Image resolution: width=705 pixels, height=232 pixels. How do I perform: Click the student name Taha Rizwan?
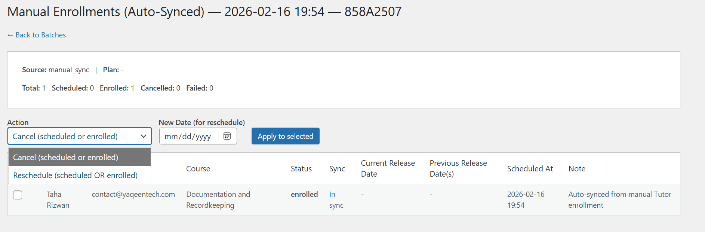coord(58,199)
